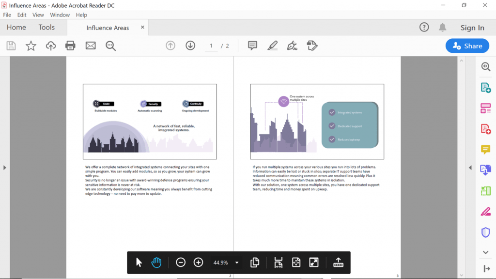The image size is (496, 279).
Task: Print the Influence Areas document
Action: (70, 46)
